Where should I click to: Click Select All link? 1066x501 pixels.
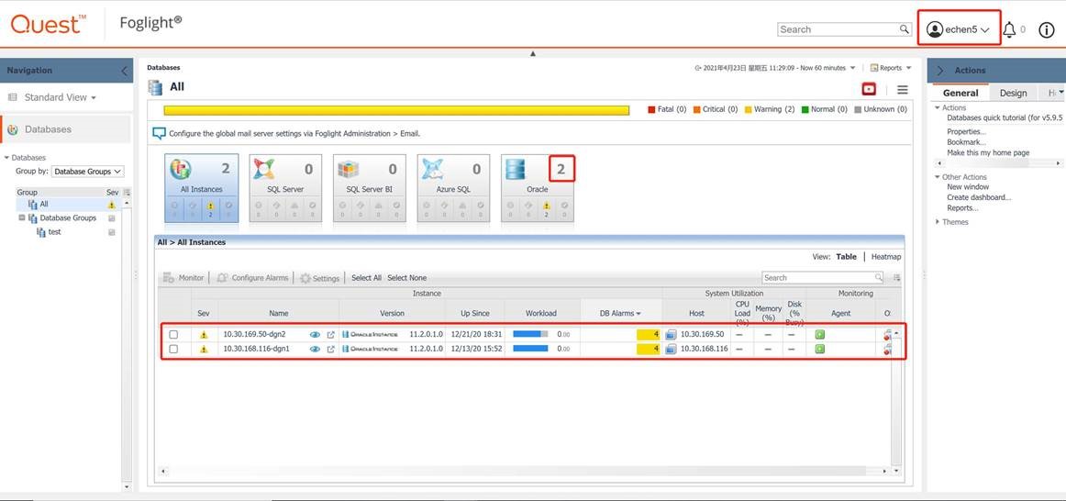[x=366, y=278]
